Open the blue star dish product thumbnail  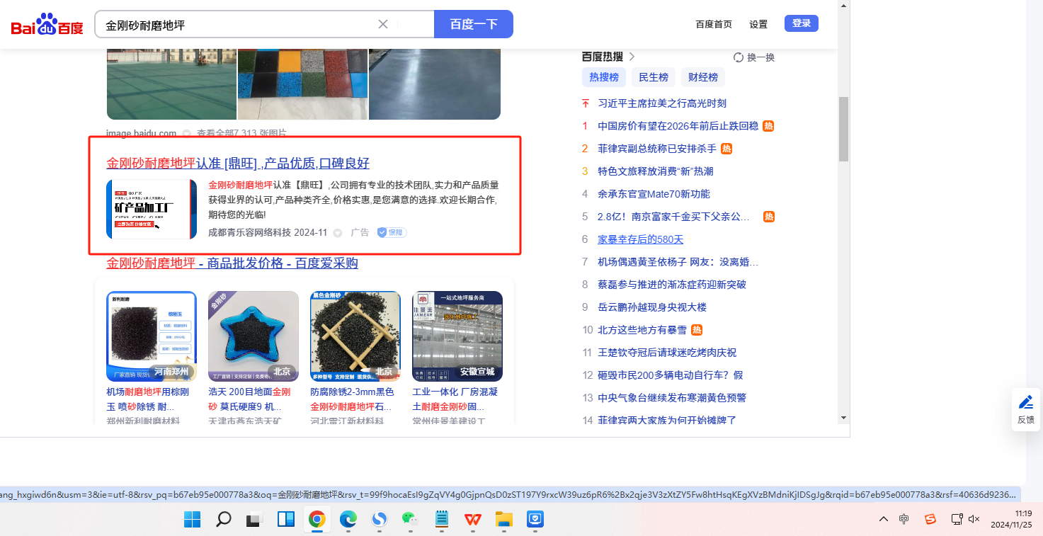[x=253, y=336]
